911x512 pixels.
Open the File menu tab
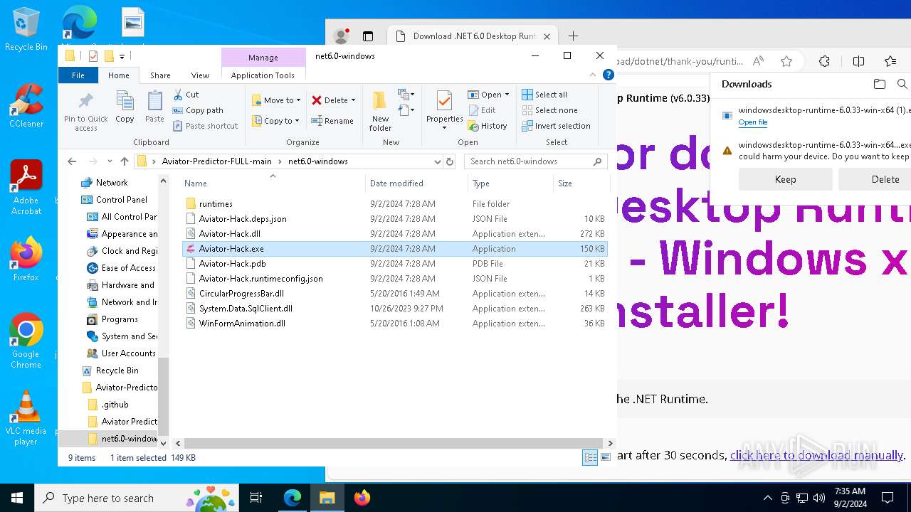pos(78,75)
